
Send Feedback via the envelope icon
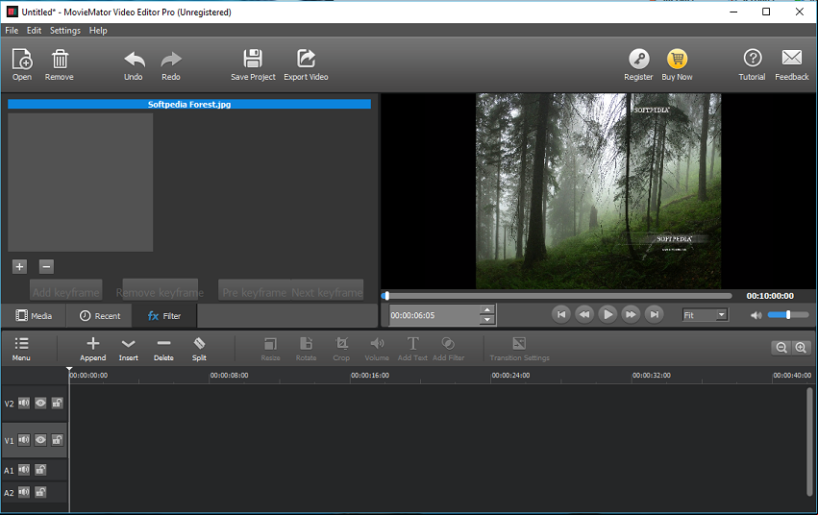click(792, 64)
